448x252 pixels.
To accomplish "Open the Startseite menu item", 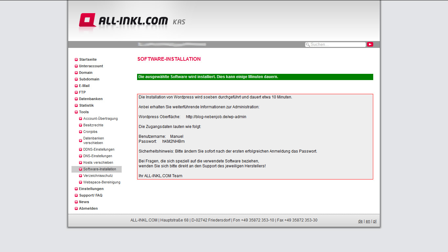I will [88, 59].
